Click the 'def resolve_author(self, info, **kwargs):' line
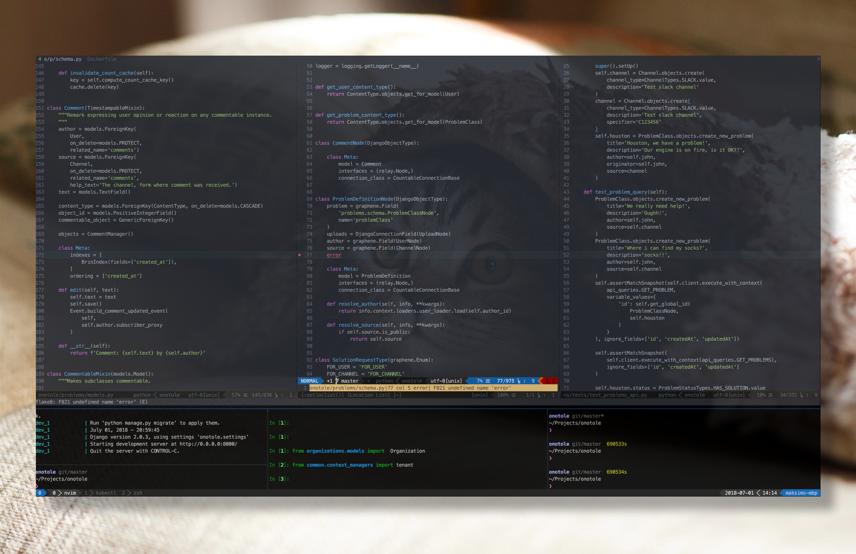Screen dimensions: 856x554 click(386, 304)
